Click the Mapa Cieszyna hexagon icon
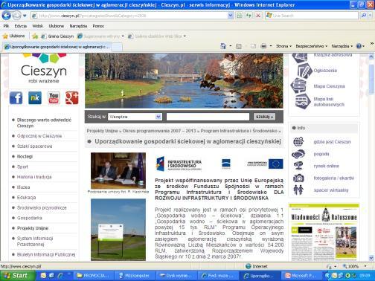The image size is (375, 281). pos(298,85)
